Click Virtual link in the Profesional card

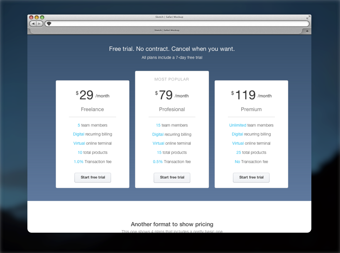click(158, 144)
